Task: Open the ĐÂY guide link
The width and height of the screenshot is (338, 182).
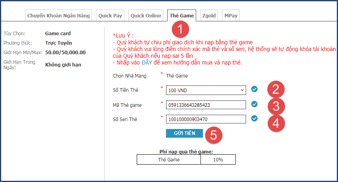Action: (x=147, y=63)
